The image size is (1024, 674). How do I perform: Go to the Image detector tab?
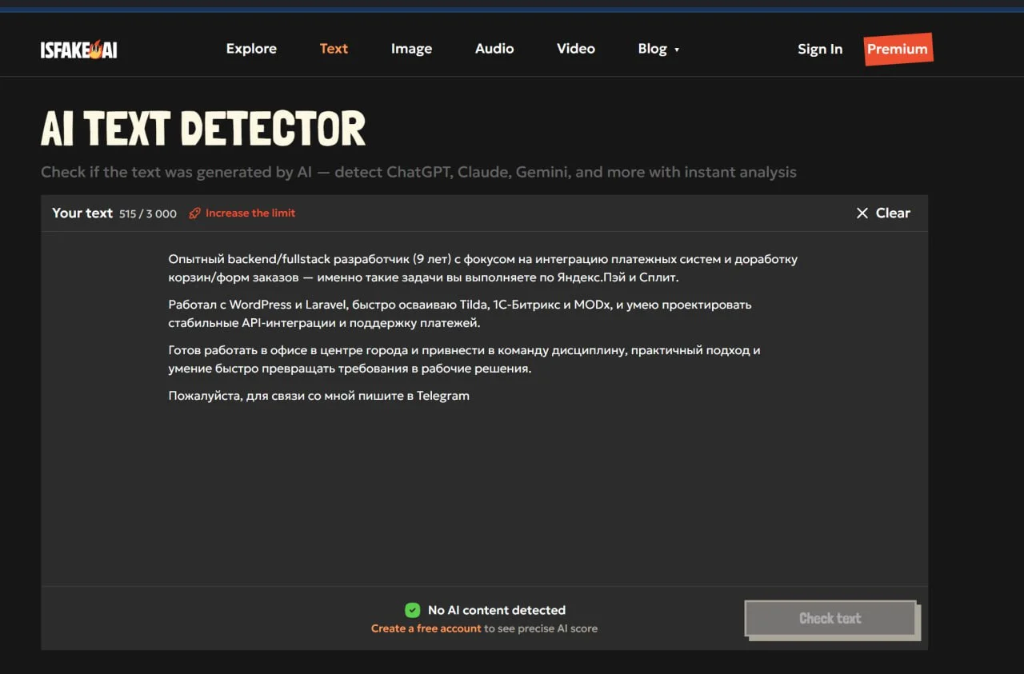(411, 49)
